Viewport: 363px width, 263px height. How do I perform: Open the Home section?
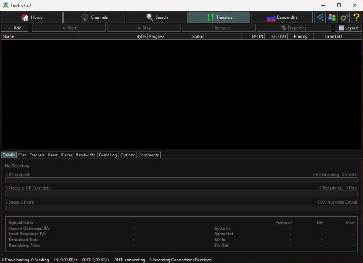click(32, 17)
